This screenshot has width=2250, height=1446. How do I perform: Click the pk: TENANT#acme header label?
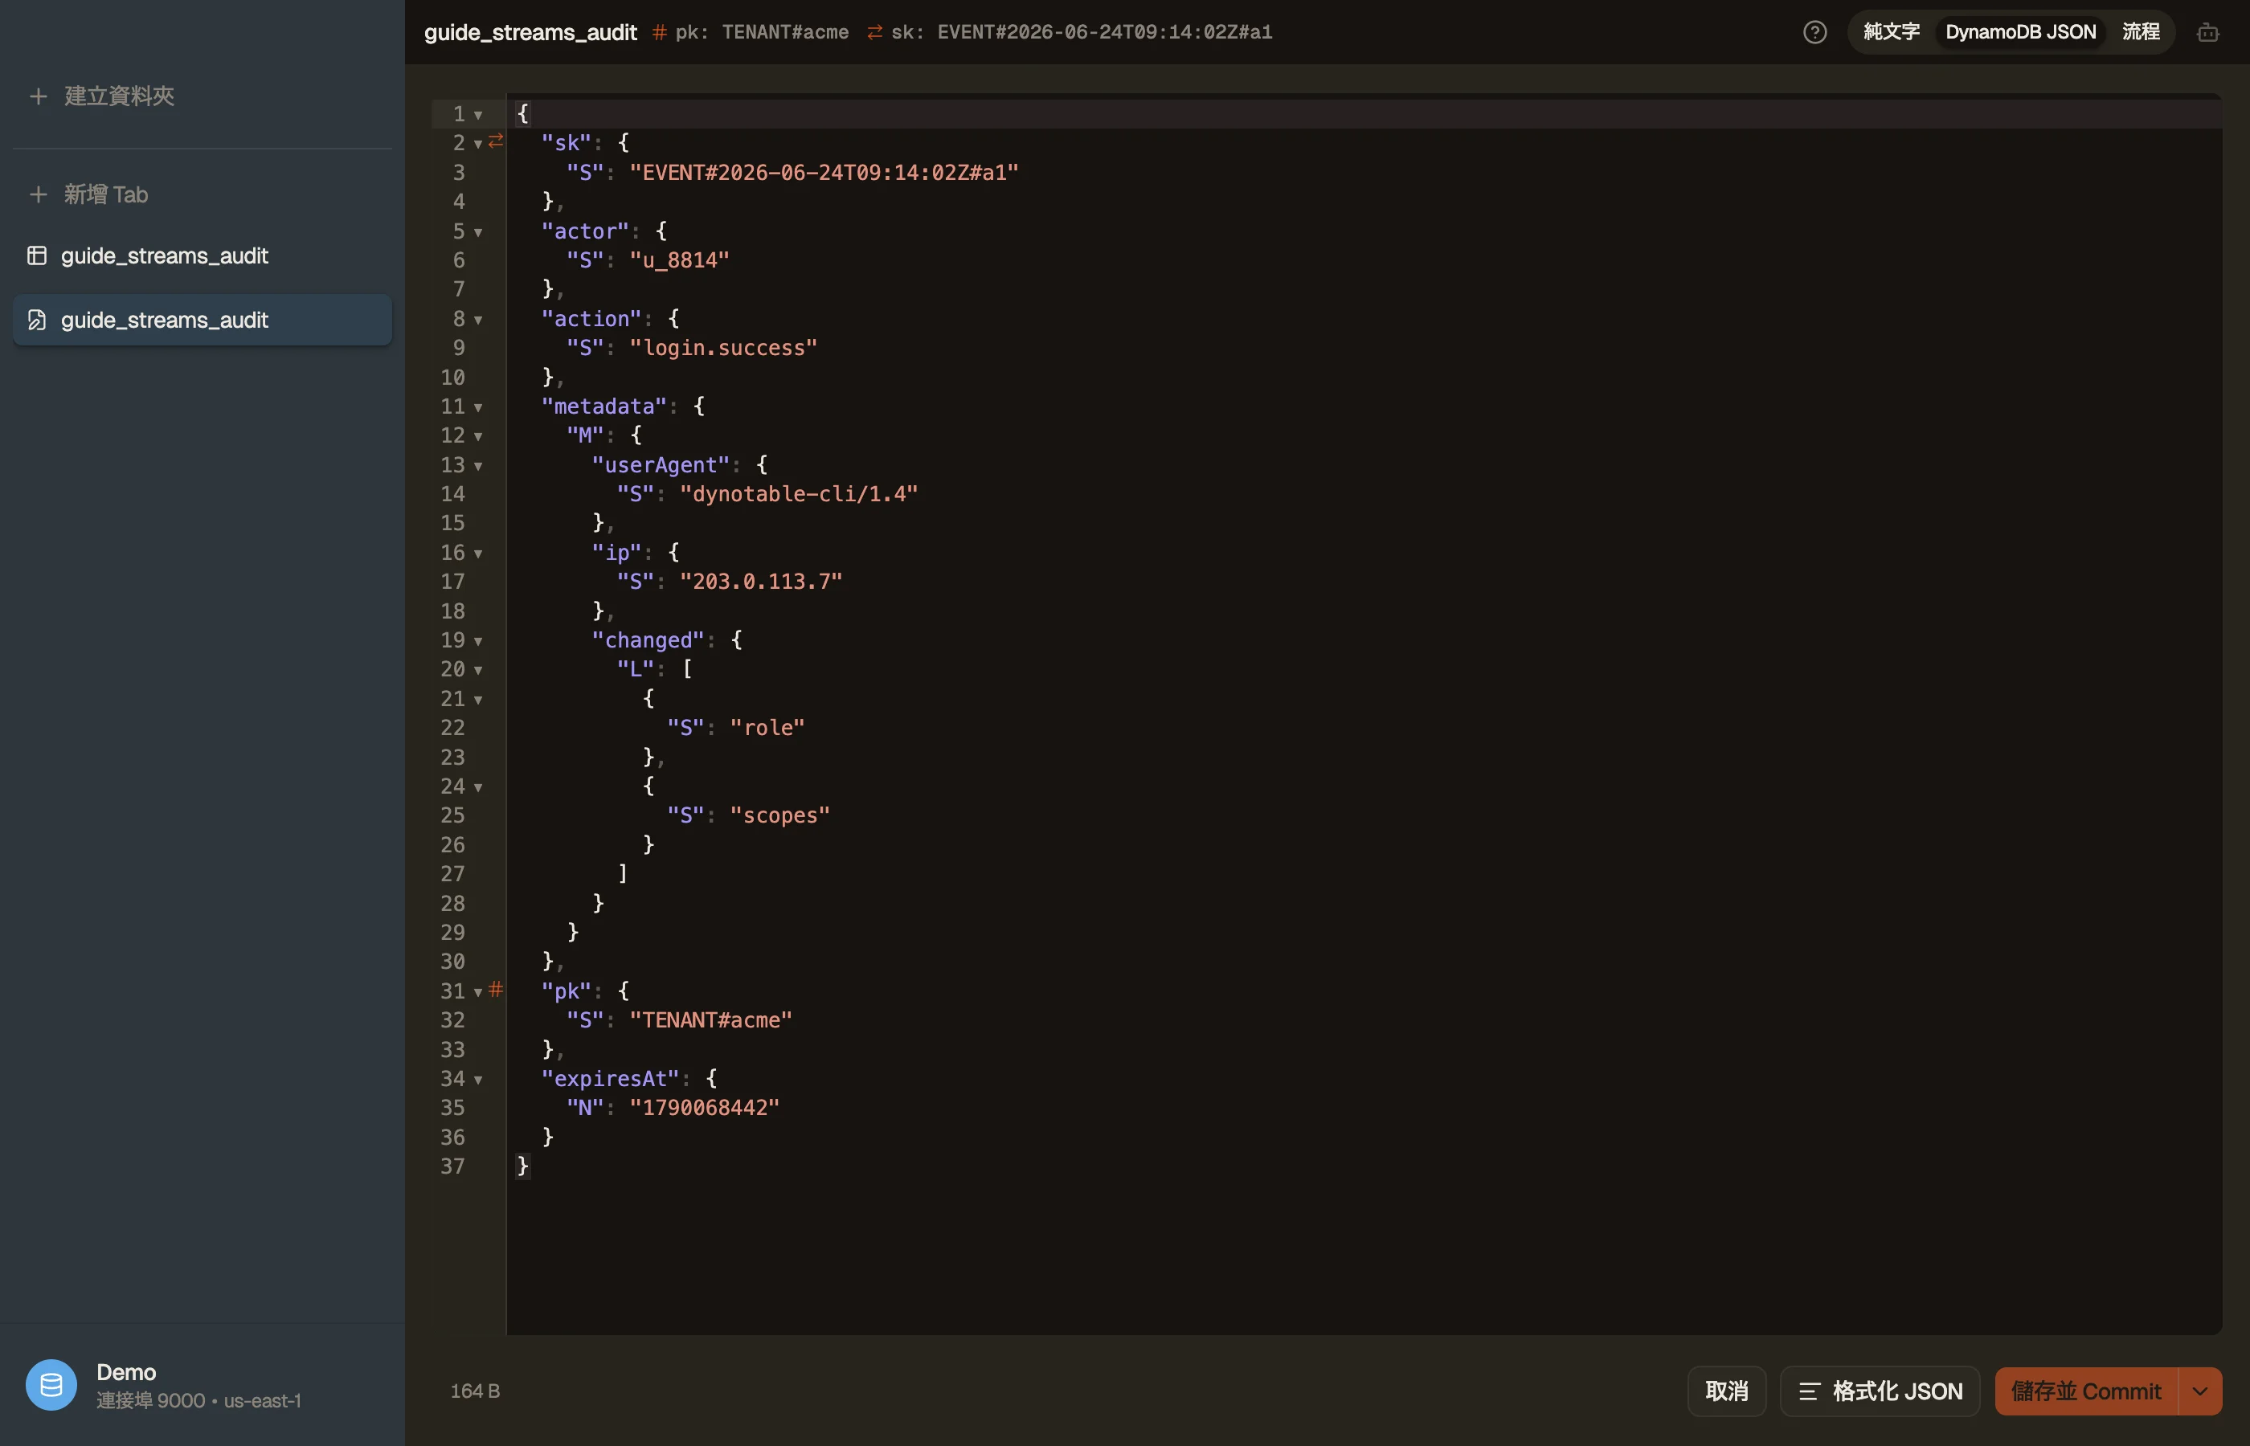point(762,32)
